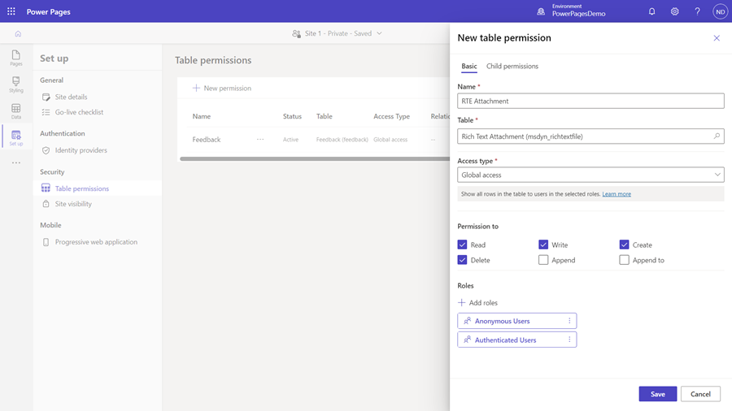Enable the Append permission checkbox
Viewport: 732px width, 411px height.
coord(543,260)
